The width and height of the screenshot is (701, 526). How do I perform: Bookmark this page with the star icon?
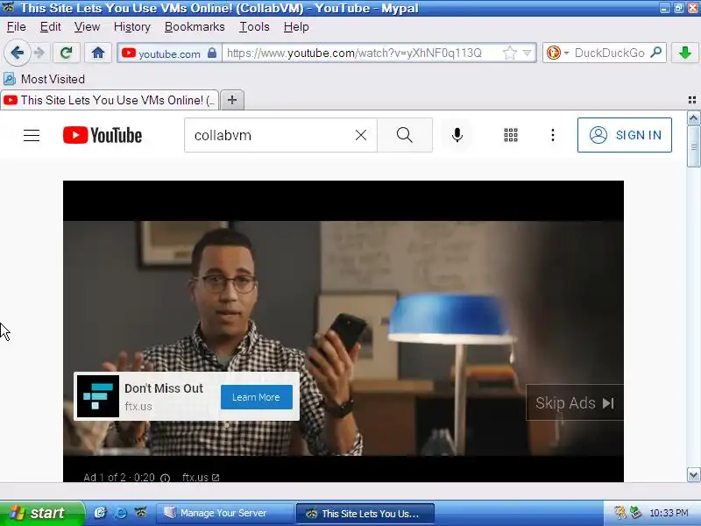click(509, 53)
